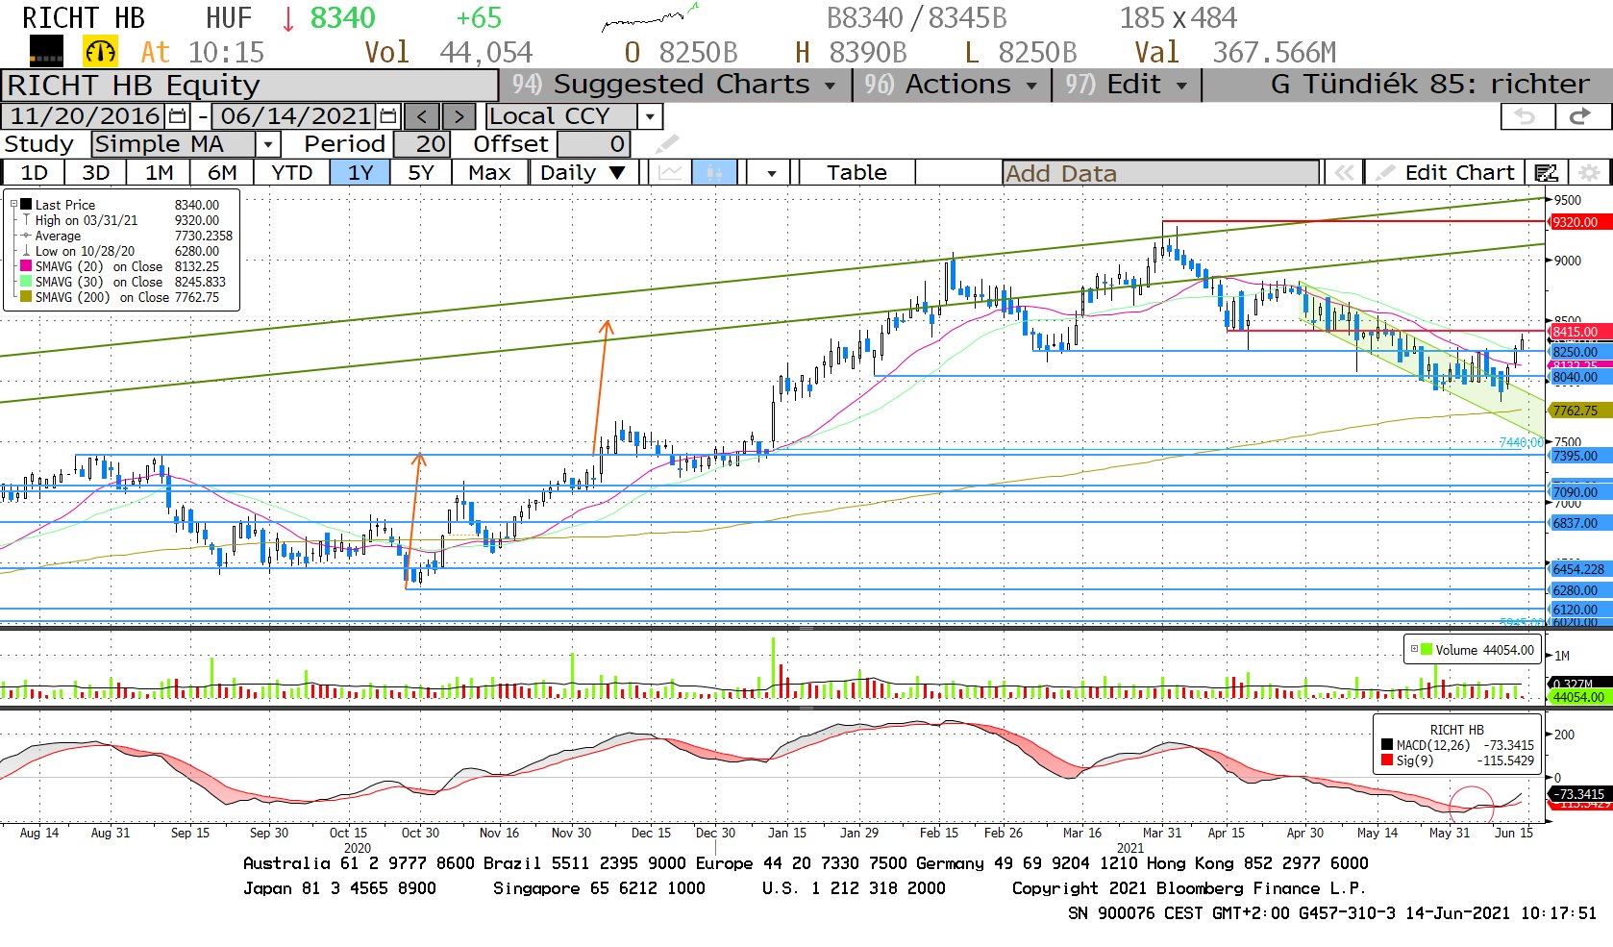
Task: Collapse the Volume legend box
Action: [x=1414, y=650]
